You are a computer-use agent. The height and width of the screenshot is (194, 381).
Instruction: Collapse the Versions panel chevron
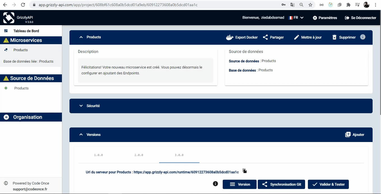pyautogui.click(x=81, y=134)
